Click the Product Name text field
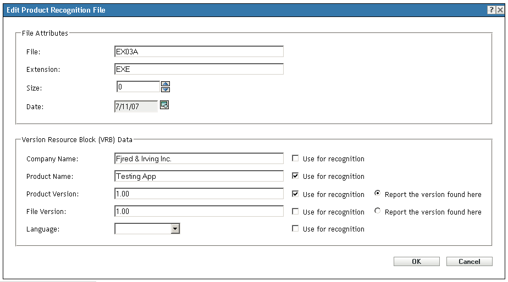 tap(198, 176)
